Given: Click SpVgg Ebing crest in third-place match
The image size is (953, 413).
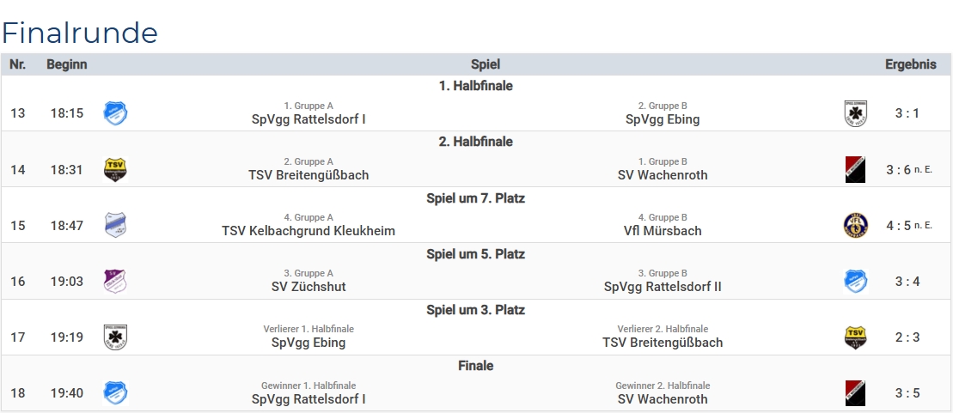Looking at the screenshot, I should click(115, 337).
